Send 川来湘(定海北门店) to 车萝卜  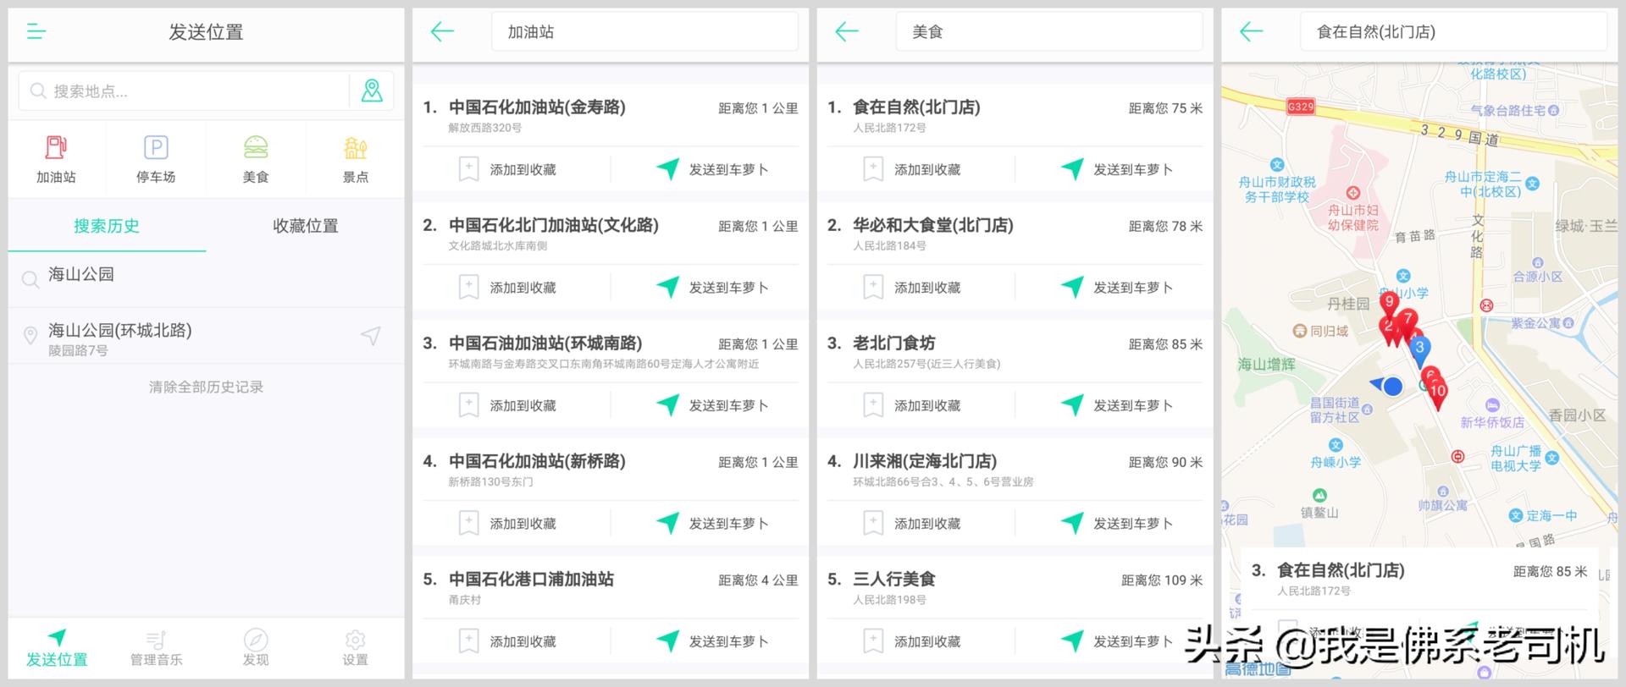[1116, 524]
